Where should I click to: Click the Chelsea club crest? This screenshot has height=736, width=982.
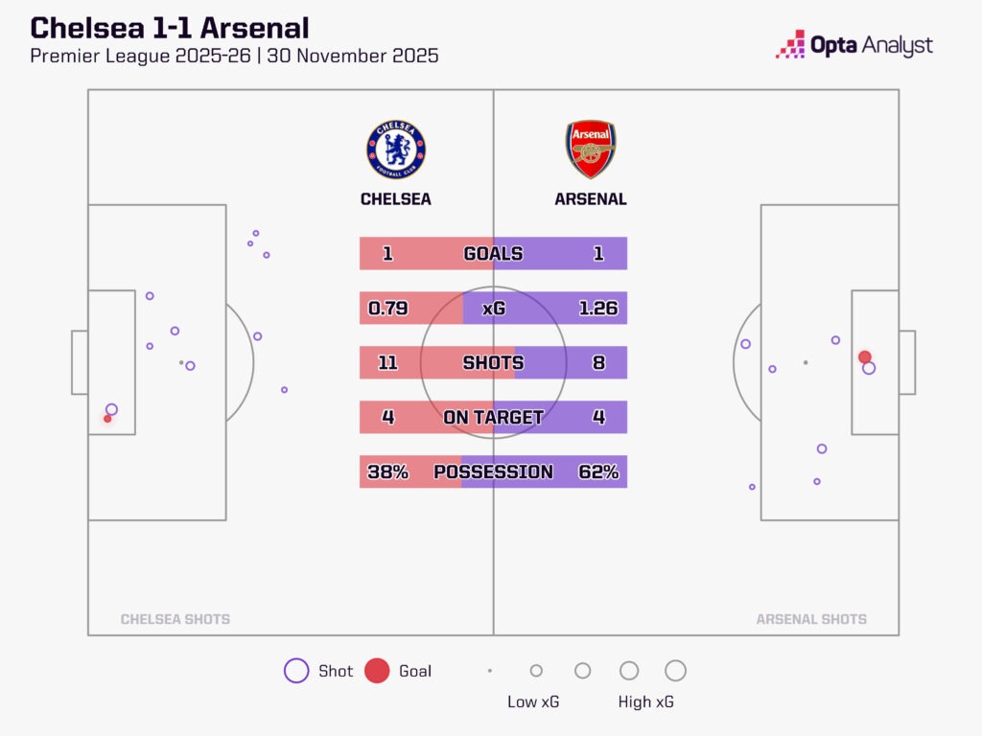pos(395,149)
